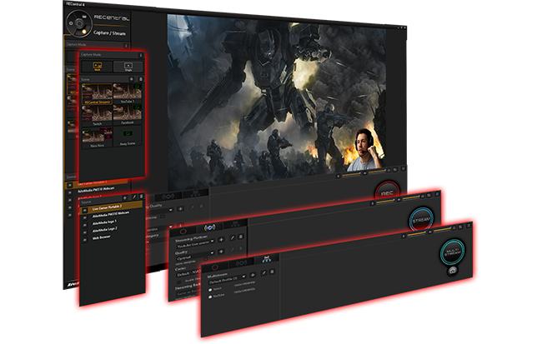Select the Stream tab in Multi Stream panel
The image size is (542, 344).
241,263
